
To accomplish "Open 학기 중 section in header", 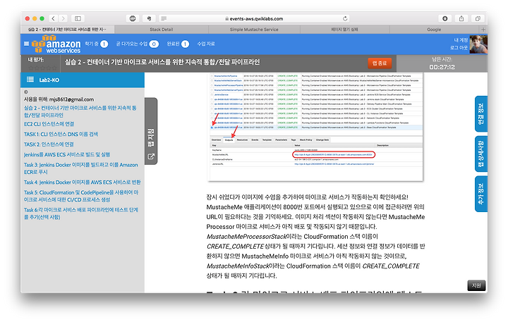I will pos(96,44).
